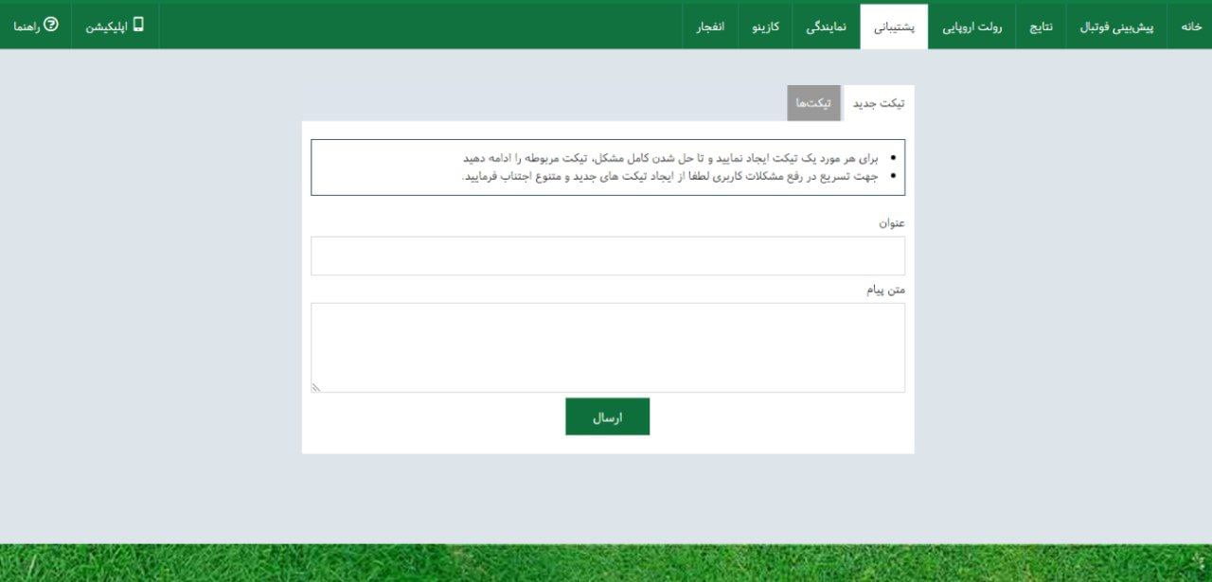Open the پیش‌بینی فوتبال football prediction section
This screenshot has height=582, width=1212.
pos(1116,26)
